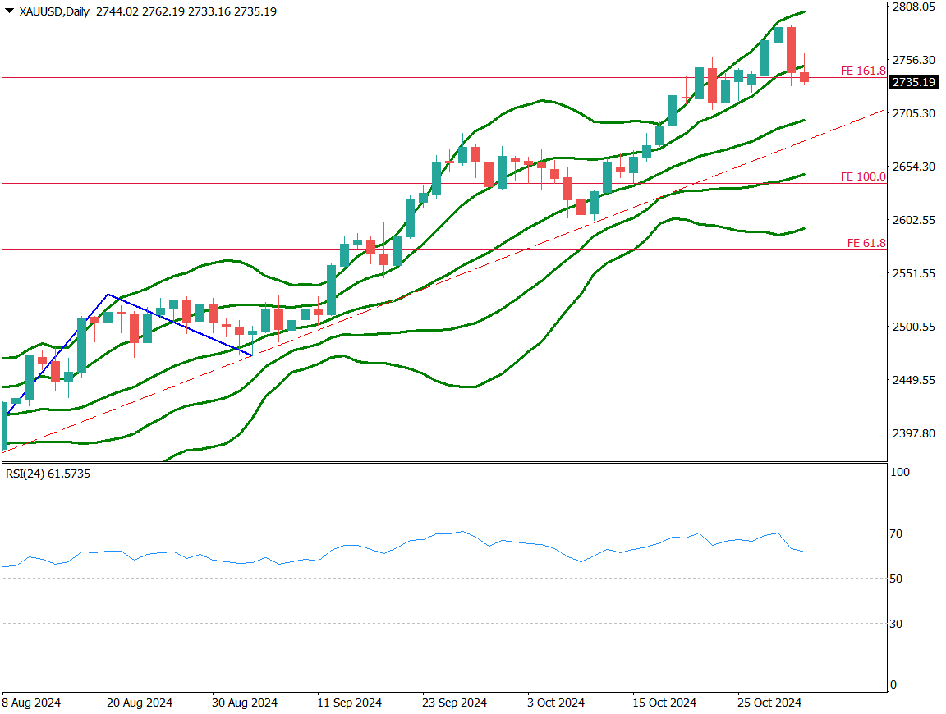
Task: Select the latest small red candle
Action: tap(804, 77)
